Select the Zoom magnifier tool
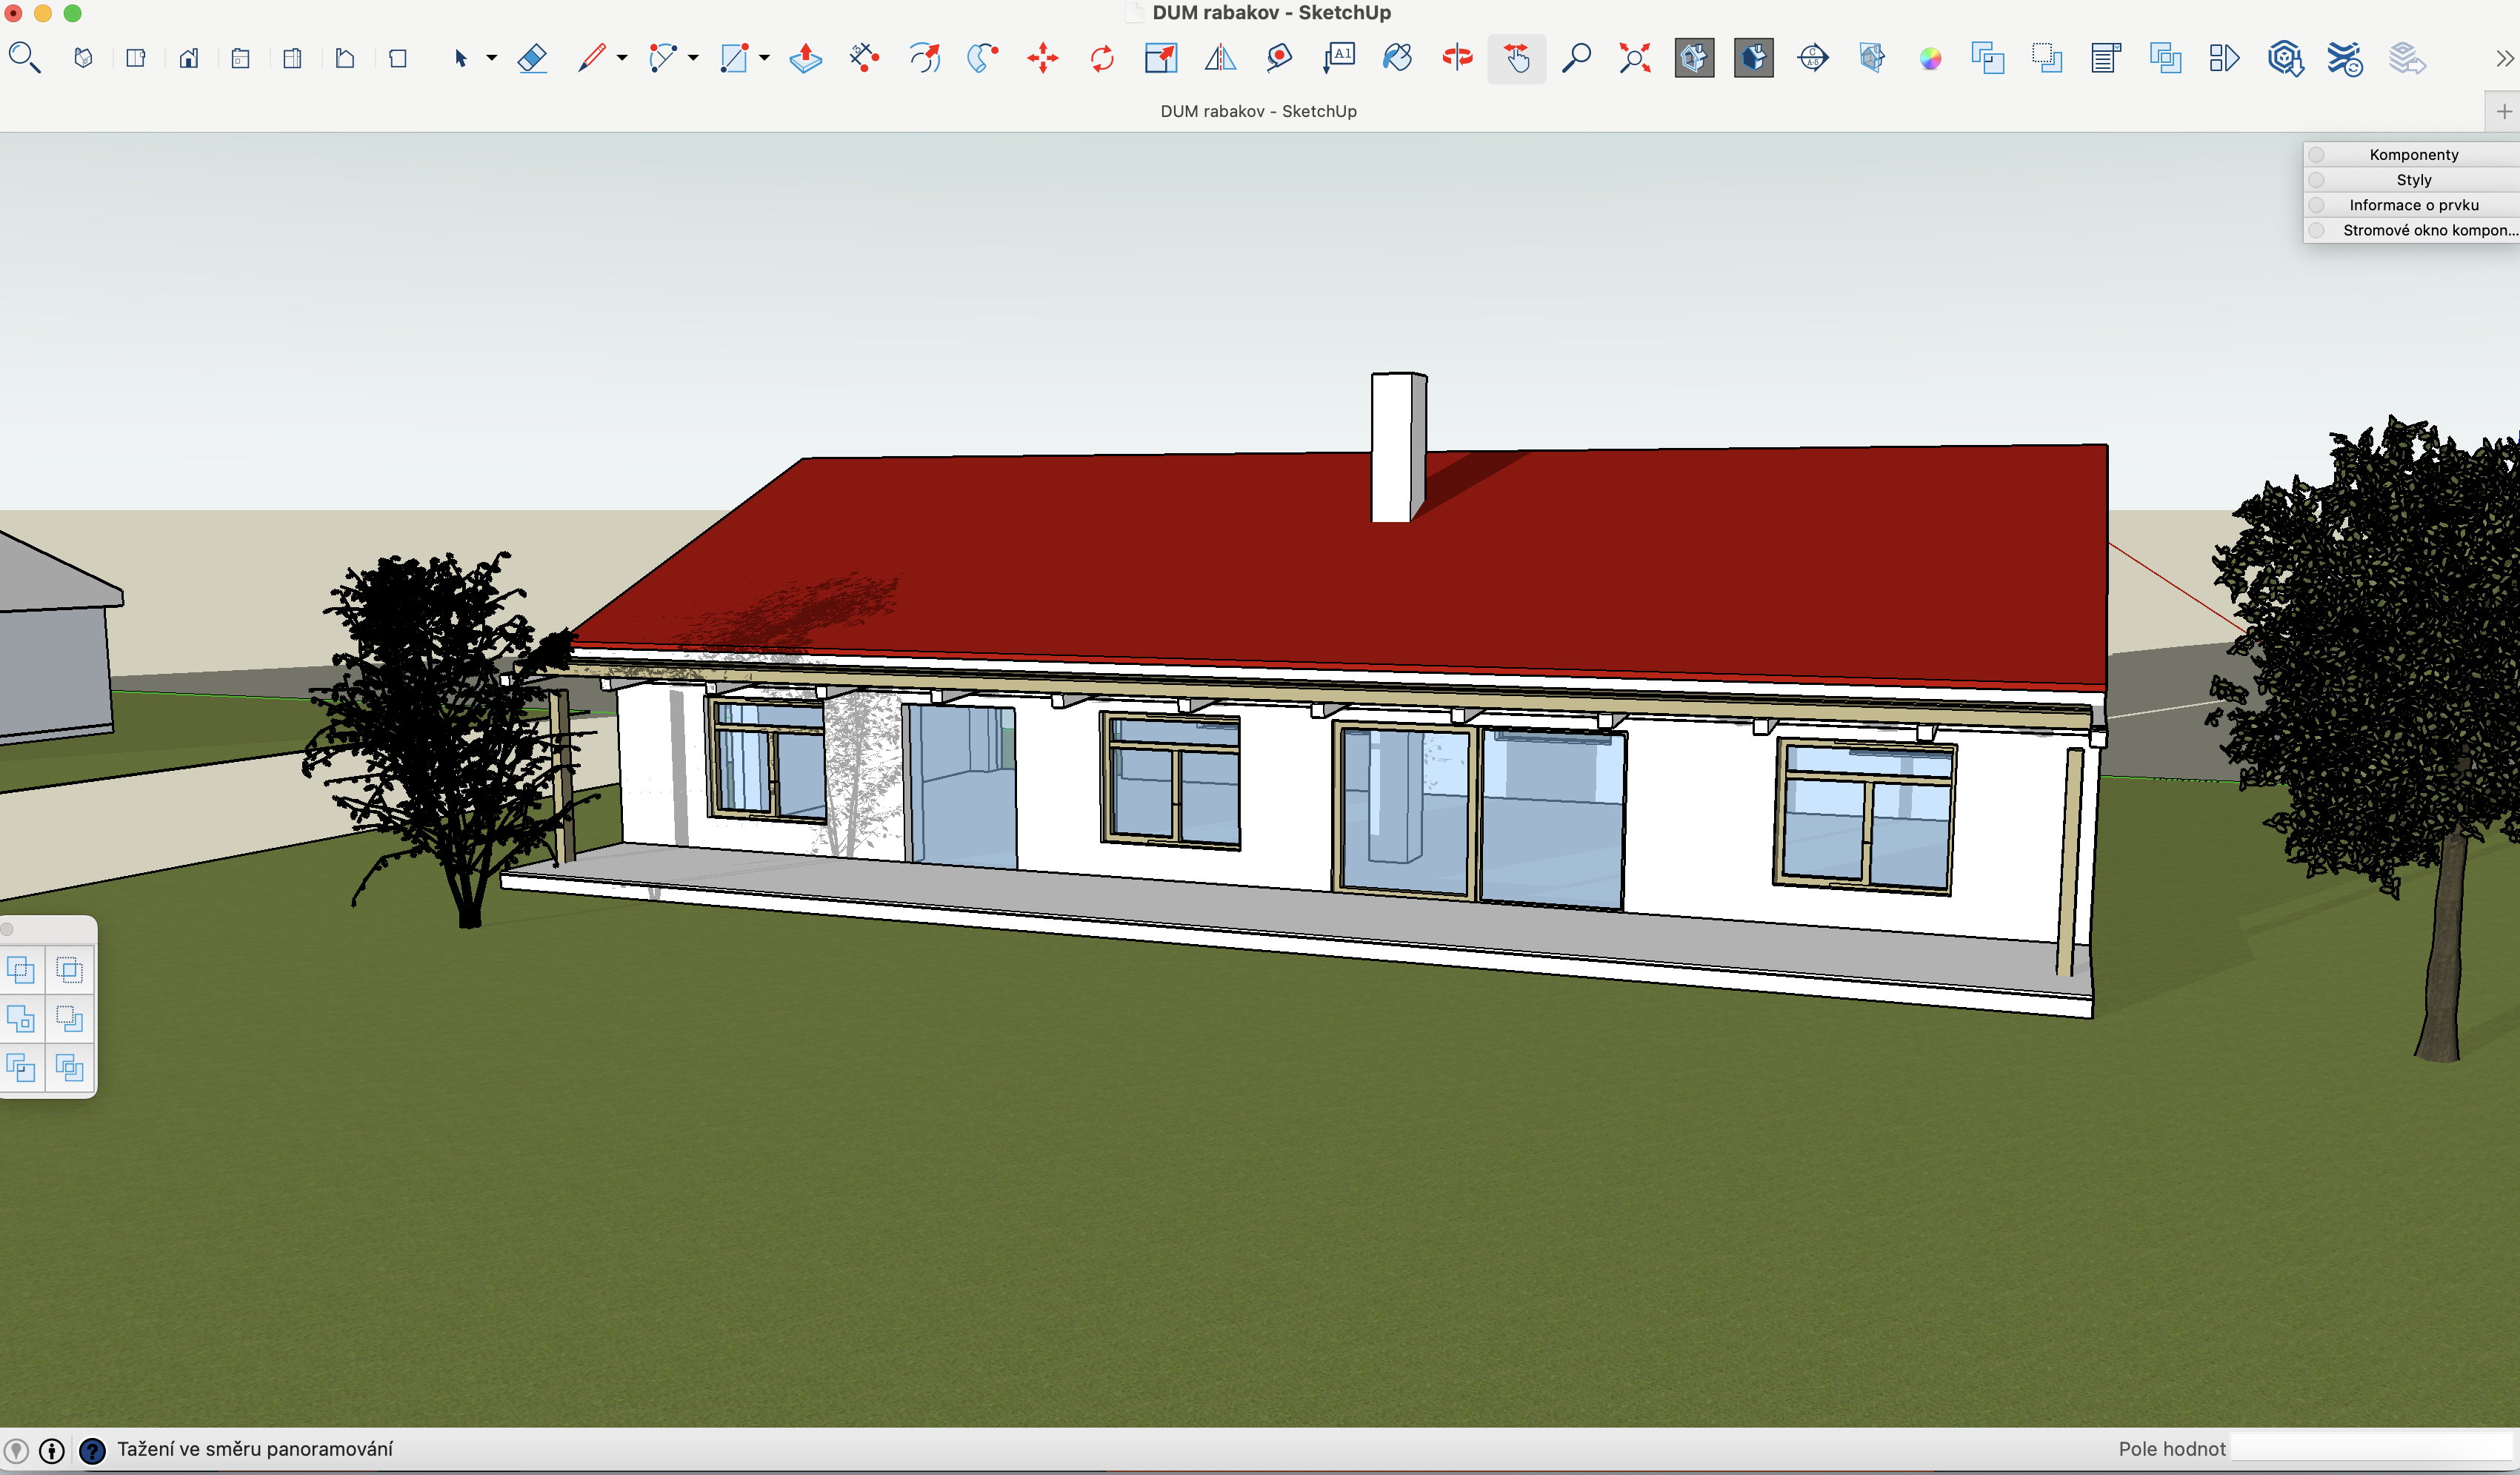 tap(1576, 58)
